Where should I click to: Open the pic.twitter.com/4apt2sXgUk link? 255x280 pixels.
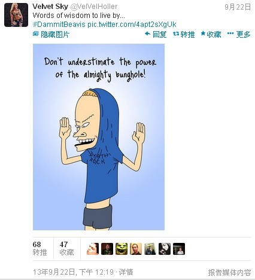tap(132, 25)
